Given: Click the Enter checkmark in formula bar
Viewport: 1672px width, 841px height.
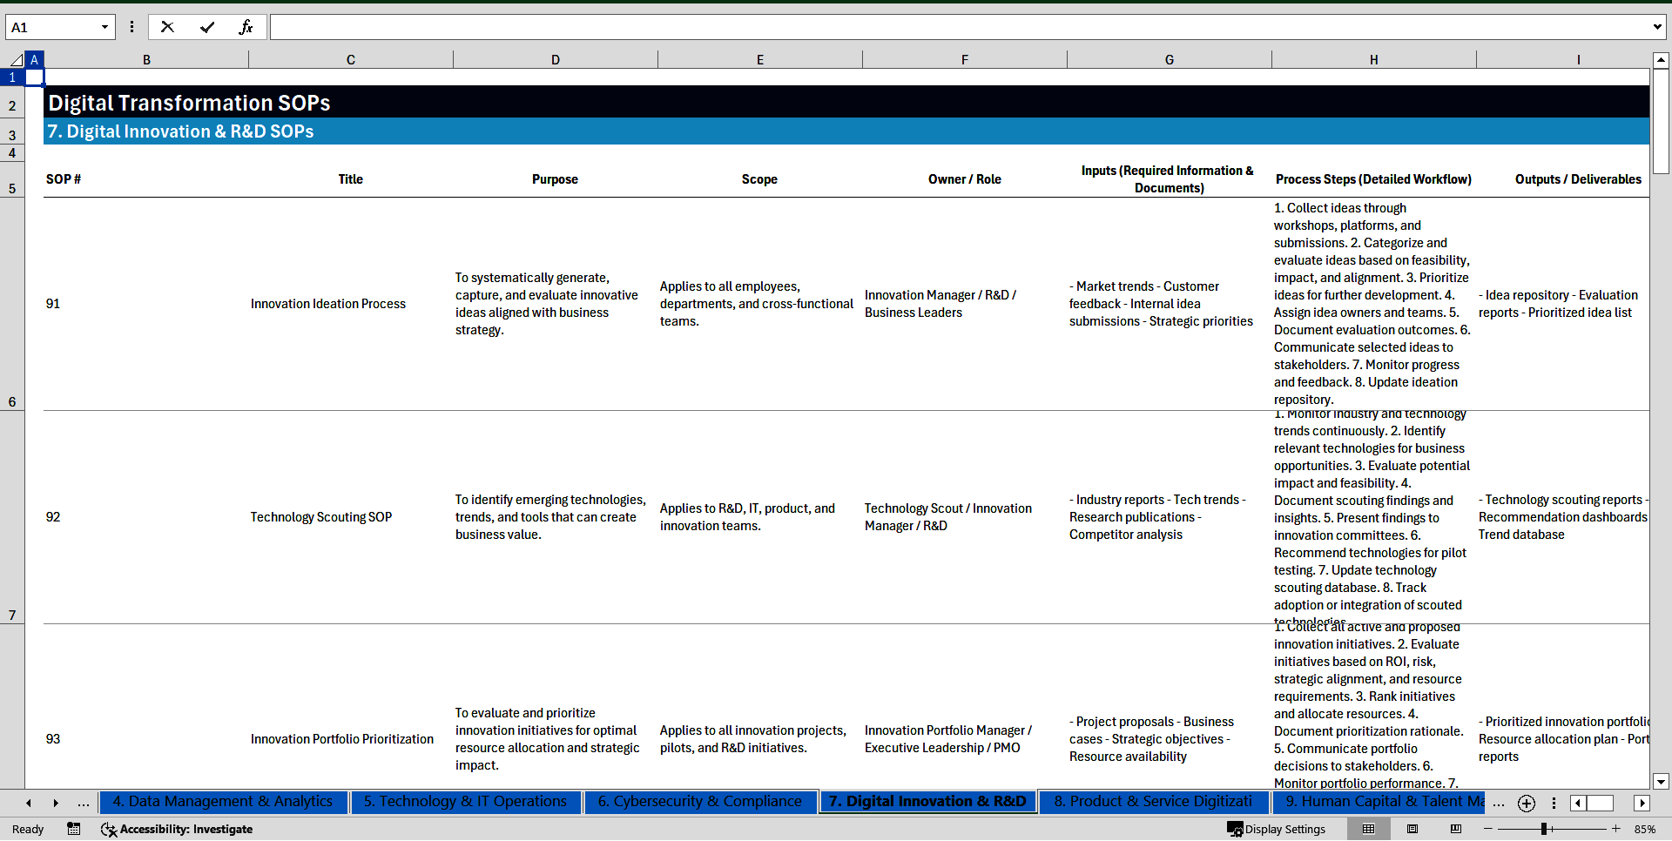Looking at the screenshot, I should coord(206,27).
